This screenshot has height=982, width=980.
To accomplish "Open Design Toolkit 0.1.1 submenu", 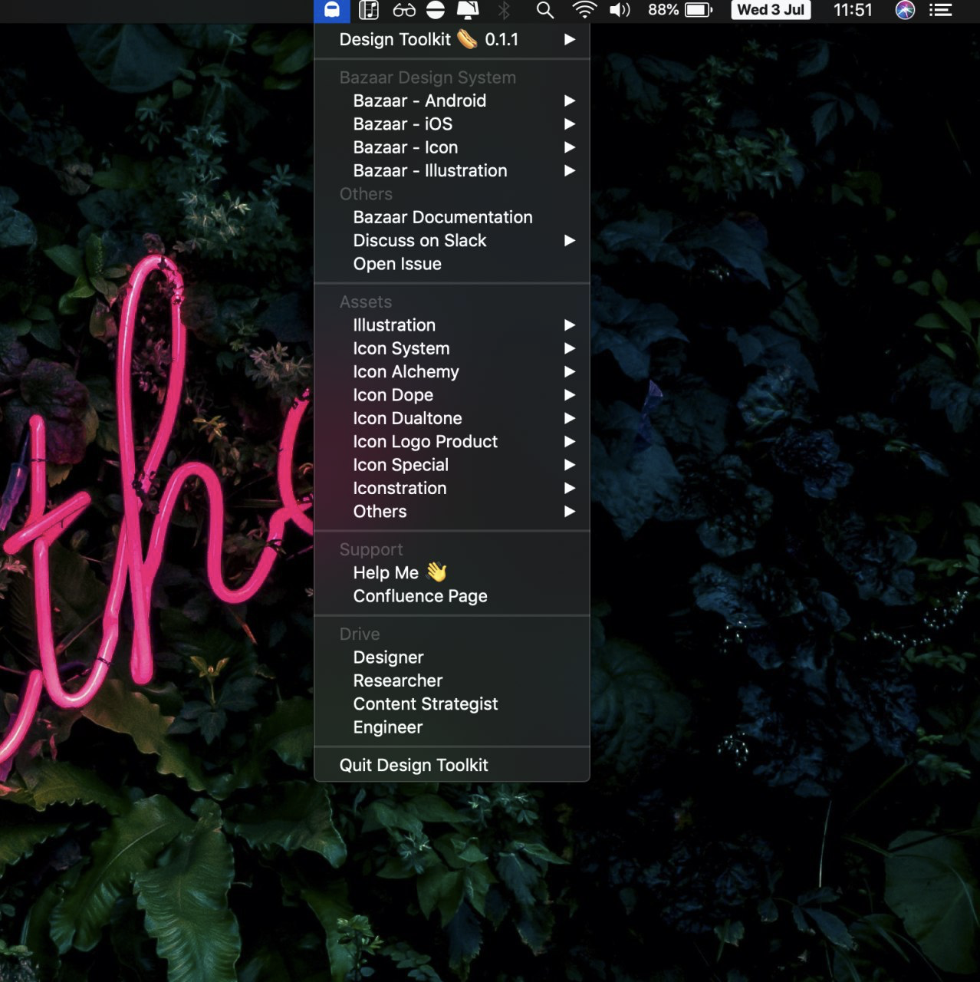I will [x=452, y=39].
